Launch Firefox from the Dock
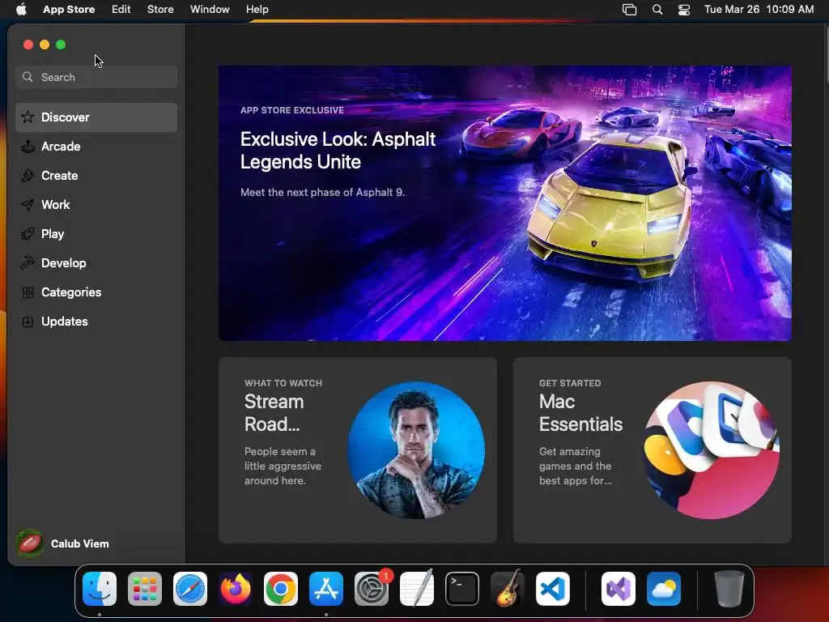 tap(236, 589)
